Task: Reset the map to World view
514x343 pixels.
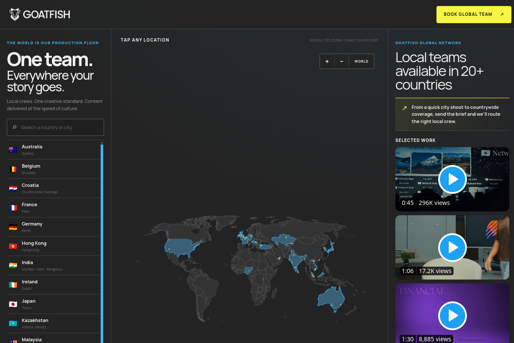Action: click(x=361, y=61)
